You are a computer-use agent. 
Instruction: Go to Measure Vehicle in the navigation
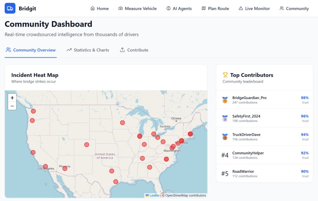138,9
